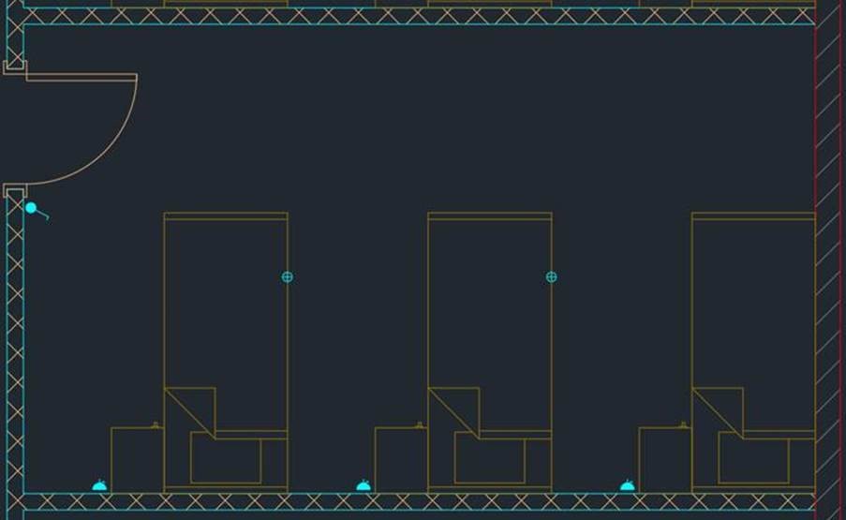Screen dimensions: 846x520
Task: Select the open door leaf
Action: (x=82, y=77)
